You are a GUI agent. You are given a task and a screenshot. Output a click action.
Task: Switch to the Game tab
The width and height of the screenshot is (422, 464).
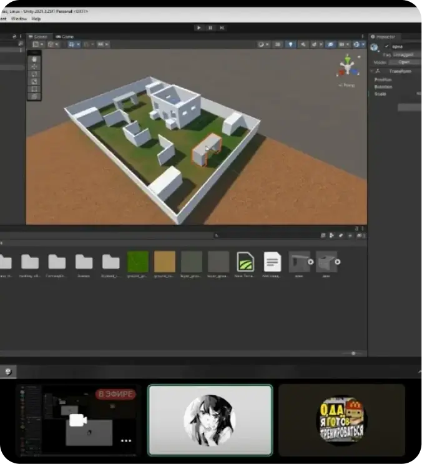(x=65, y=37)
